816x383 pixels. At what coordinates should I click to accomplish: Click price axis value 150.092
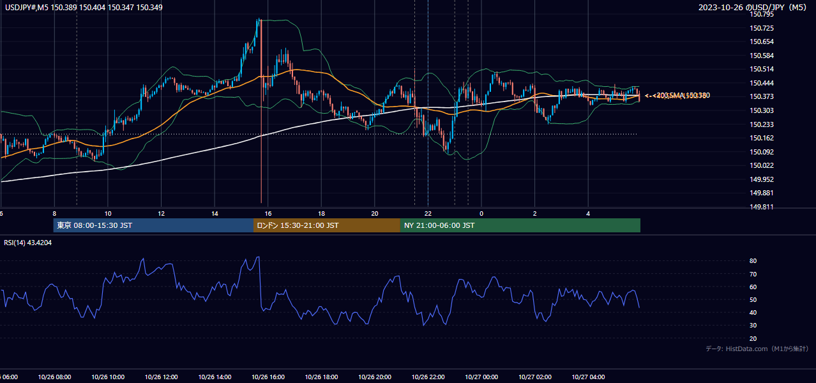(762, 152)
